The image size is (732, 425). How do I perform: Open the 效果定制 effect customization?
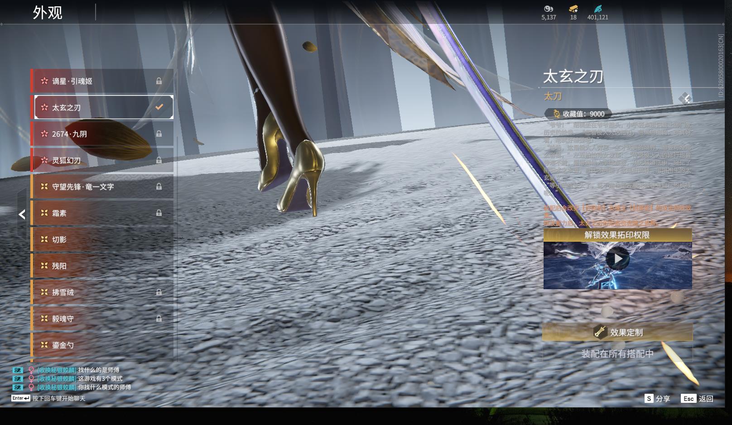pos(617,332)
